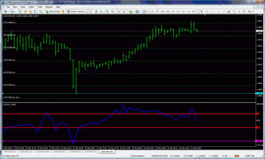Select the magenta level line in CCI window

click(x=129, y=141)
